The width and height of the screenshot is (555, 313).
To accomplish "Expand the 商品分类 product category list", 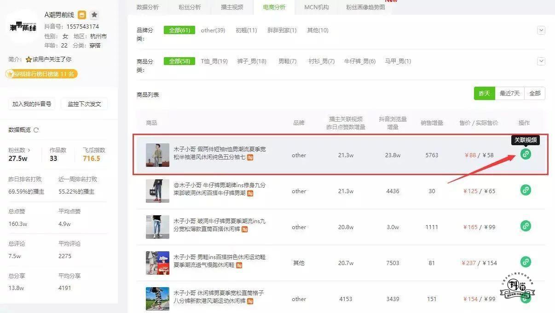I will [541, 61].
